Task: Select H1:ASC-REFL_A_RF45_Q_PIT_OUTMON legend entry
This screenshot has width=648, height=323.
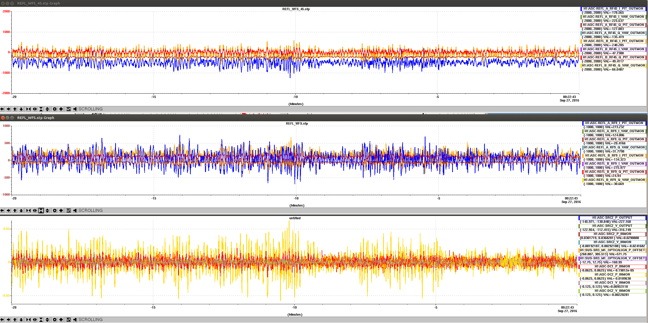Action: (613, 25)
